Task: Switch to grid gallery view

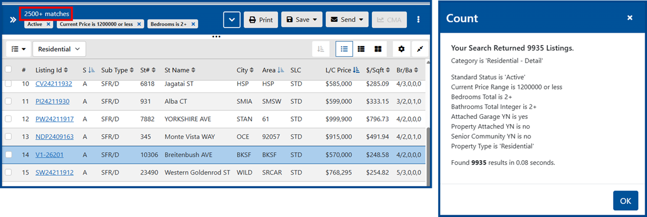Action: pyautogui.click(x=378, y=49)
